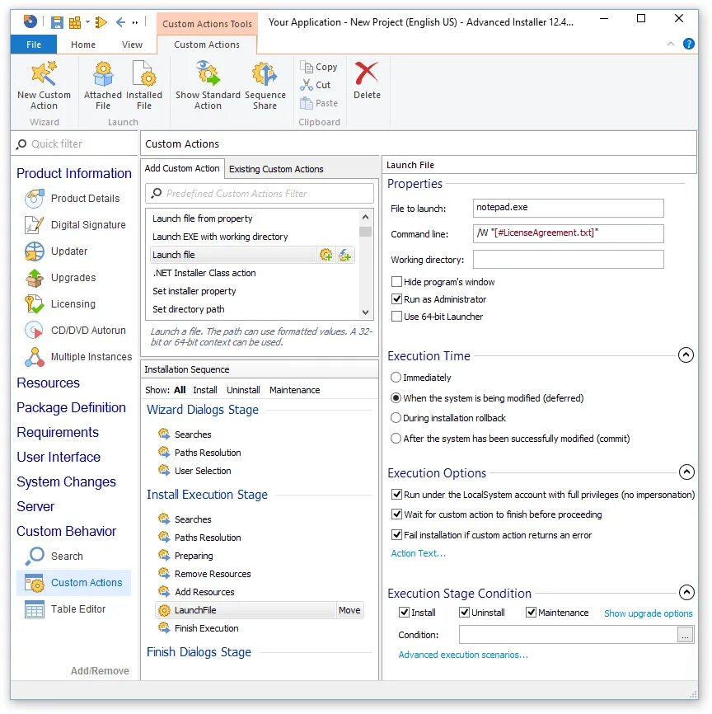This screenshot has width=712, height=714.
Task: Expand the Package Definition section
Action: click(x=71, y=407)
